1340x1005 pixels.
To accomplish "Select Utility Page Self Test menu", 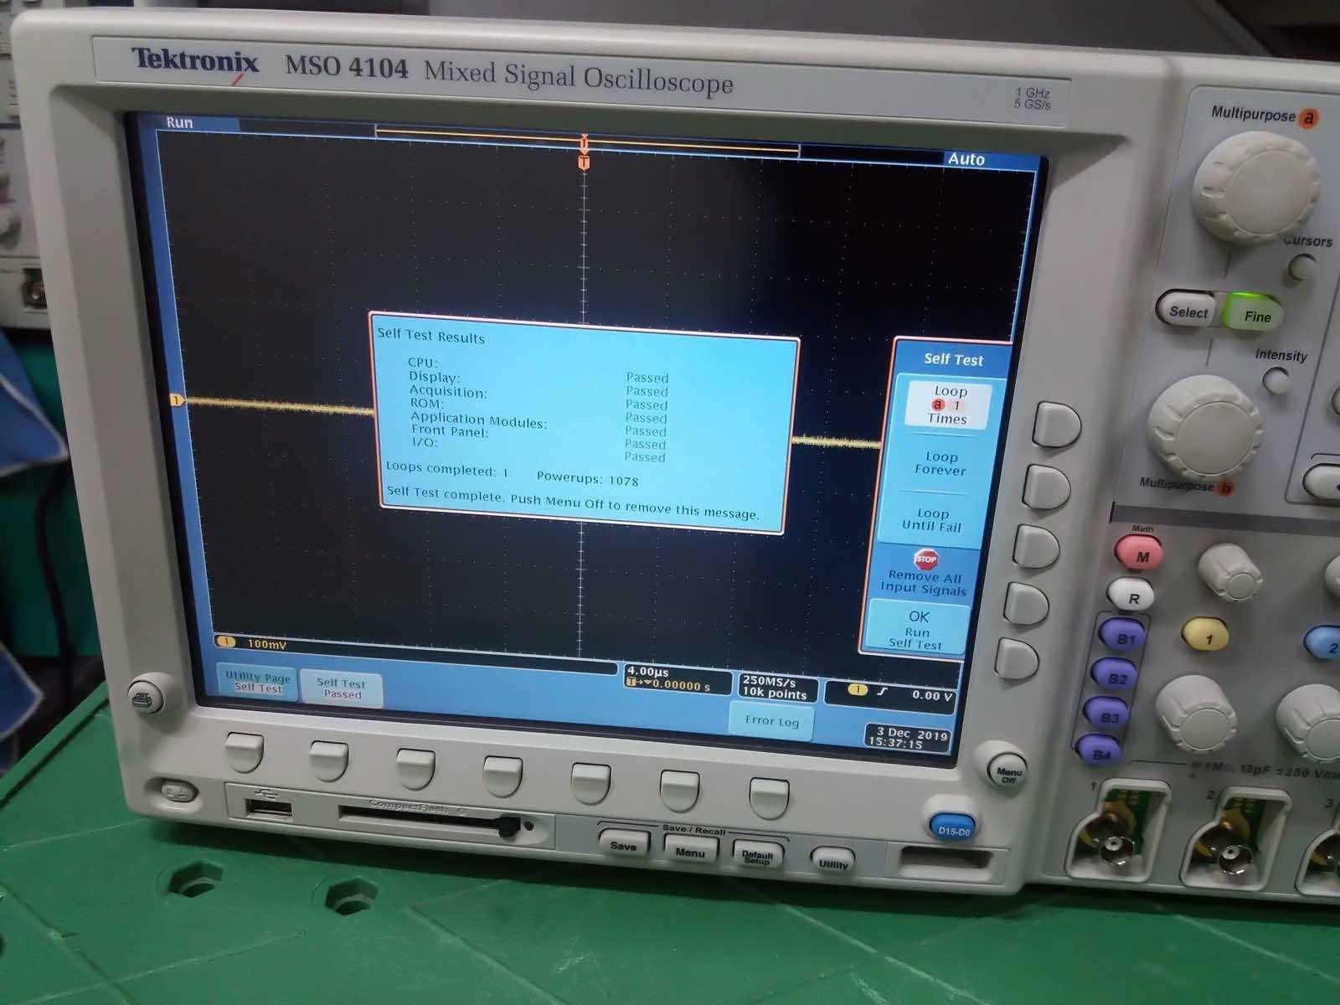I will [258, 682].
